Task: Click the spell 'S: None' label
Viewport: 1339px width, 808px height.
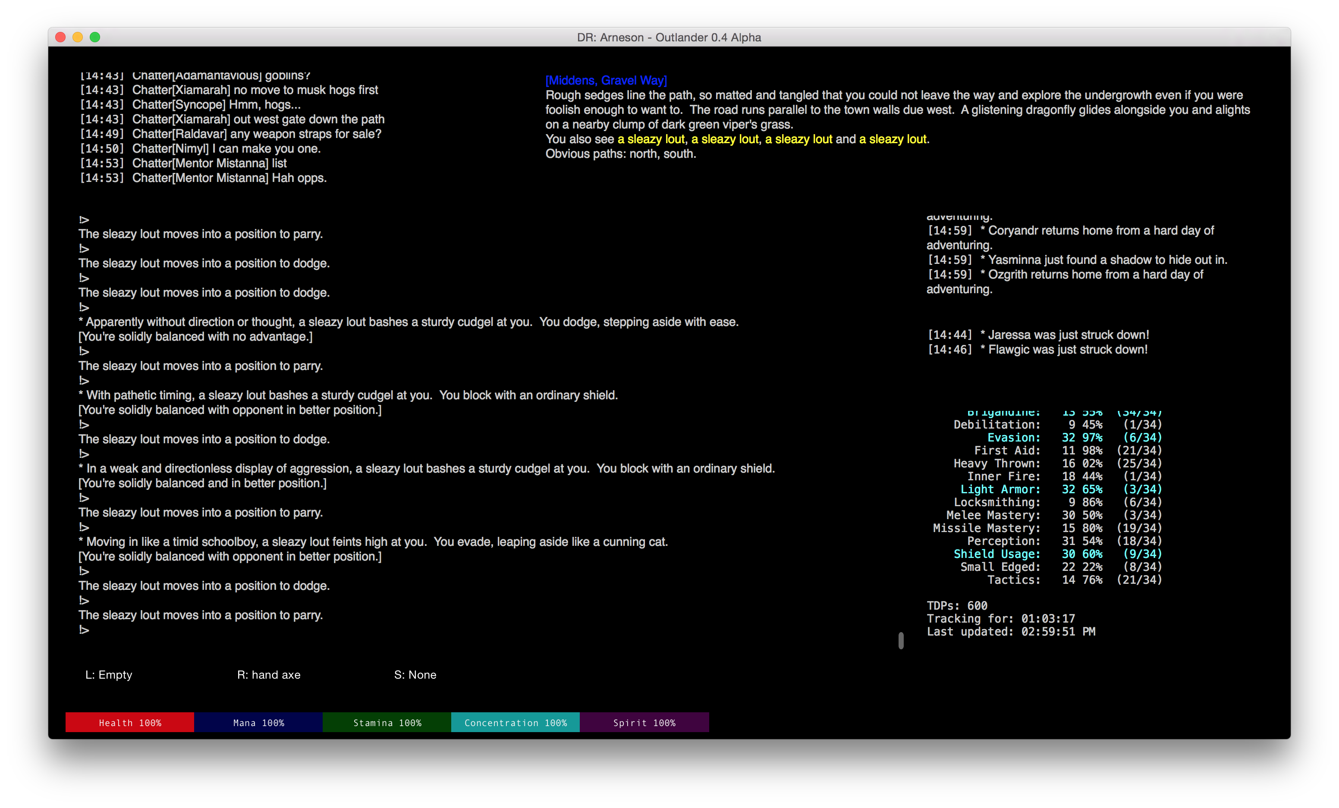Action: pyautogui.click(x=415, y=674)
